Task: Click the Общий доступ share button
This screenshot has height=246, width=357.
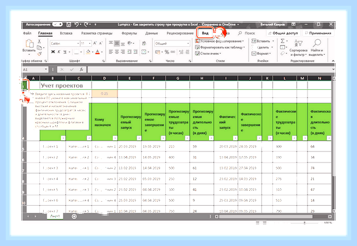Action: click(283, 33)
